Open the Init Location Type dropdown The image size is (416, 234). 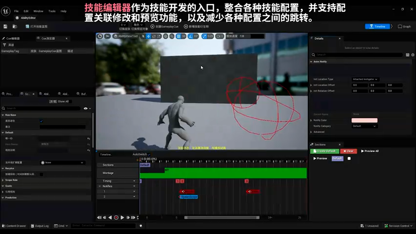(365, 79)
